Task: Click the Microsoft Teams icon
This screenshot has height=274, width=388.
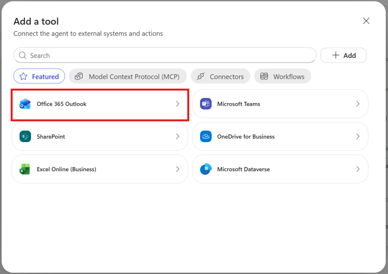Action: (x=206, y=104)
